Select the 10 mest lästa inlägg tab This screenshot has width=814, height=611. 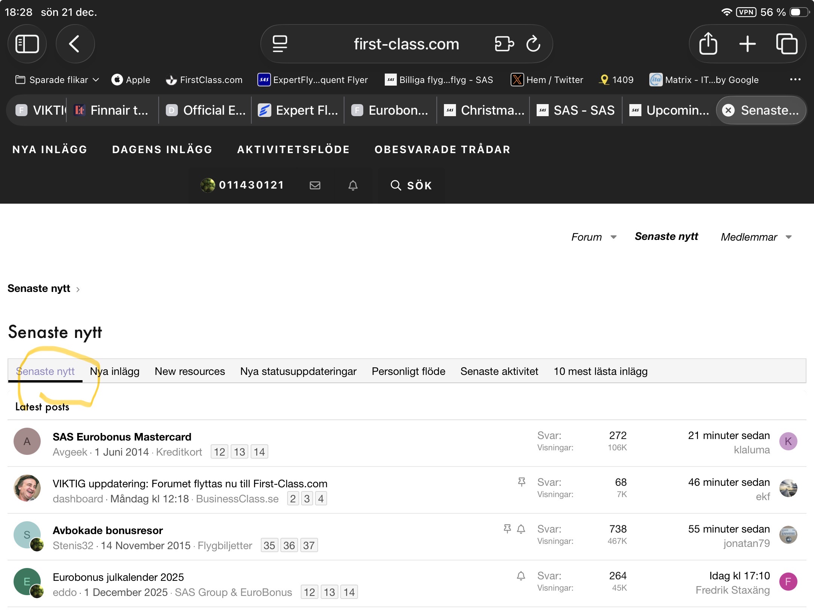(600, 372)
